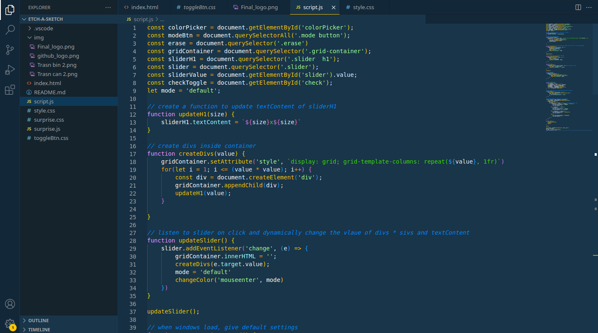
Task: Switch to the index.html tab
Action: click(144, 7)
